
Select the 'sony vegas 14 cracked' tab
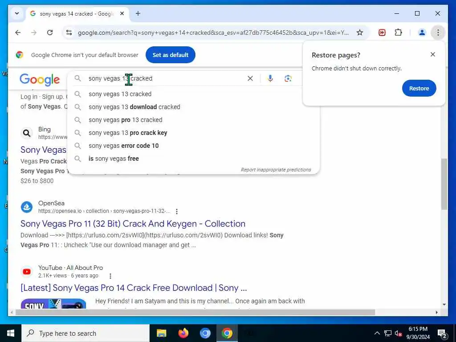pyautogui.click(x=77, y=14)
